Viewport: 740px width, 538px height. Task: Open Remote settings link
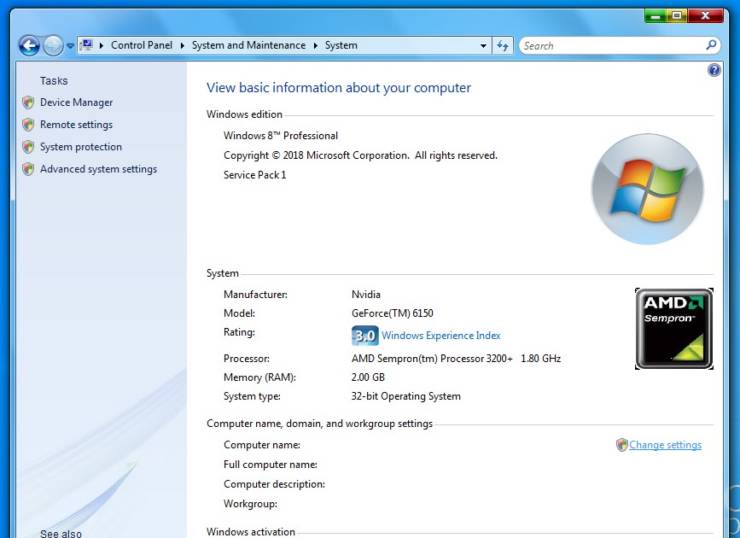tap(77, 125)
